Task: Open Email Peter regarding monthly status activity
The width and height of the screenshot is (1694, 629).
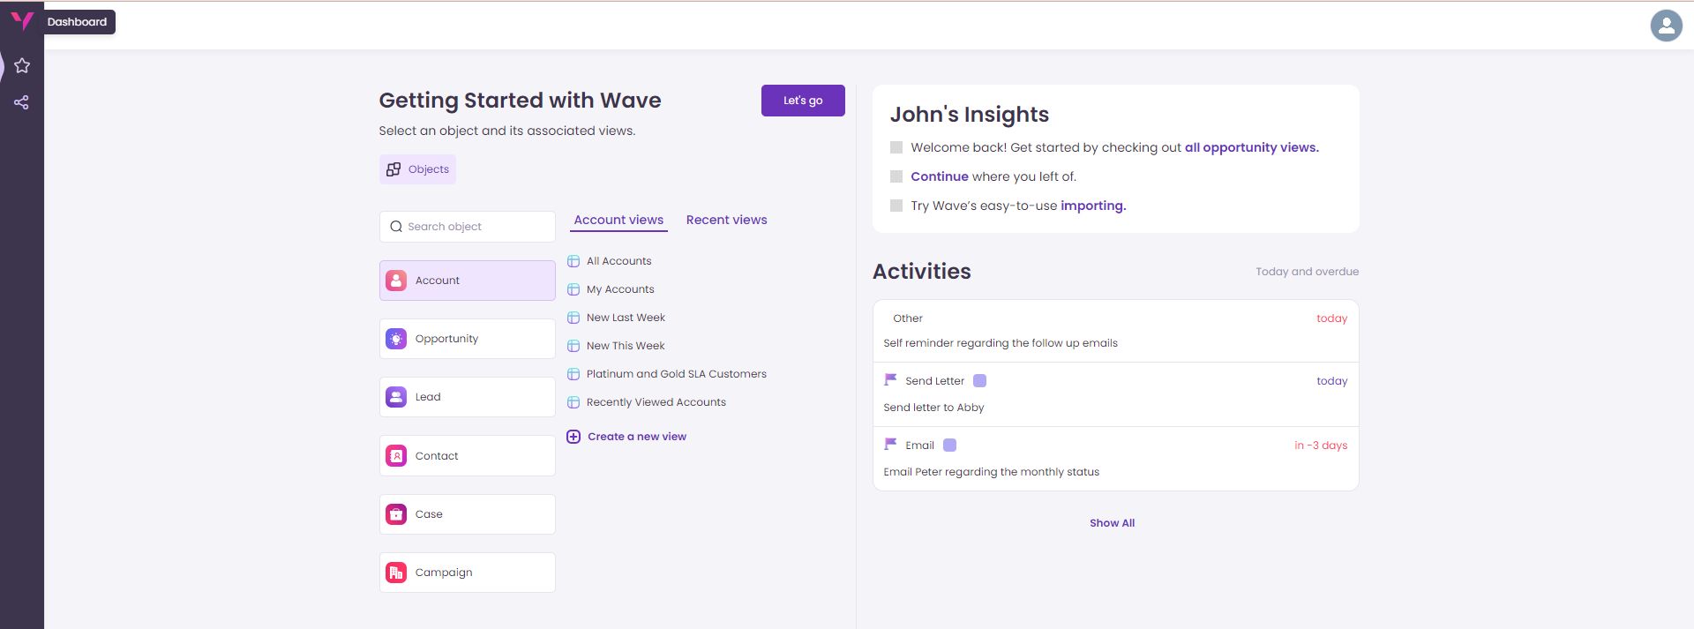Action: point(1116,459)
